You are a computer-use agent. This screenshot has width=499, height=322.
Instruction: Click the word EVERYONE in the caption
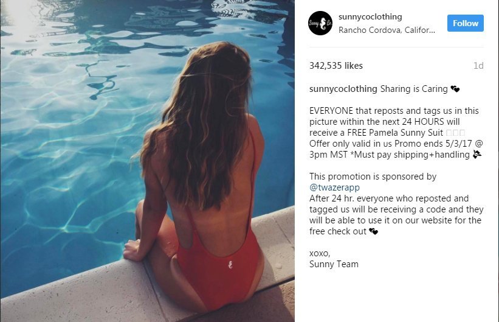[x=331, y=111]
